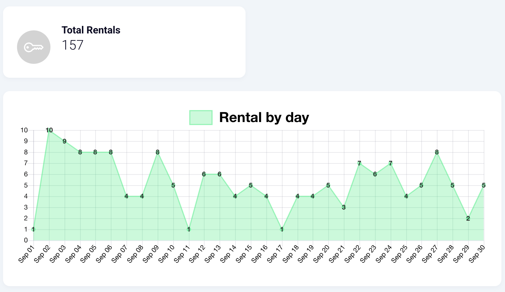Click the Sep 12 data point valued 6

[x=204, y=174]
